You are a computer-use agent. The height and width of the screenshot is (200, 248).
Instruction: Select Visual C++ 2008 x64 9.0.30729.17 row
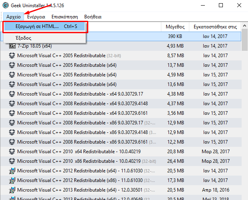[121, 94]
